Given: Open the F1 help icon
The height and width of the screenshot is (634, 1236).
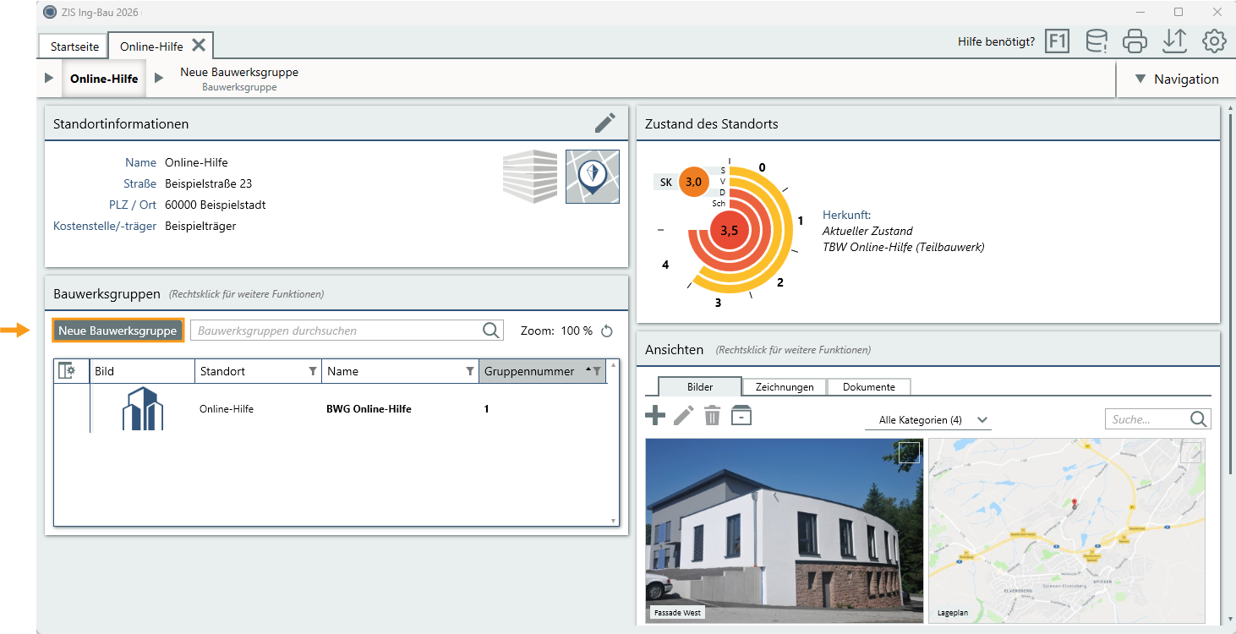Looking at the screenshot, I should (x=1057, y=41).
